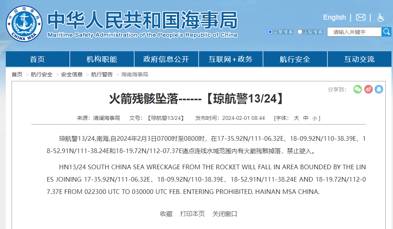Open the 首页 navigation tab
Image resolution: width=393 pixels, height=229 pixels.
(37, 59)
